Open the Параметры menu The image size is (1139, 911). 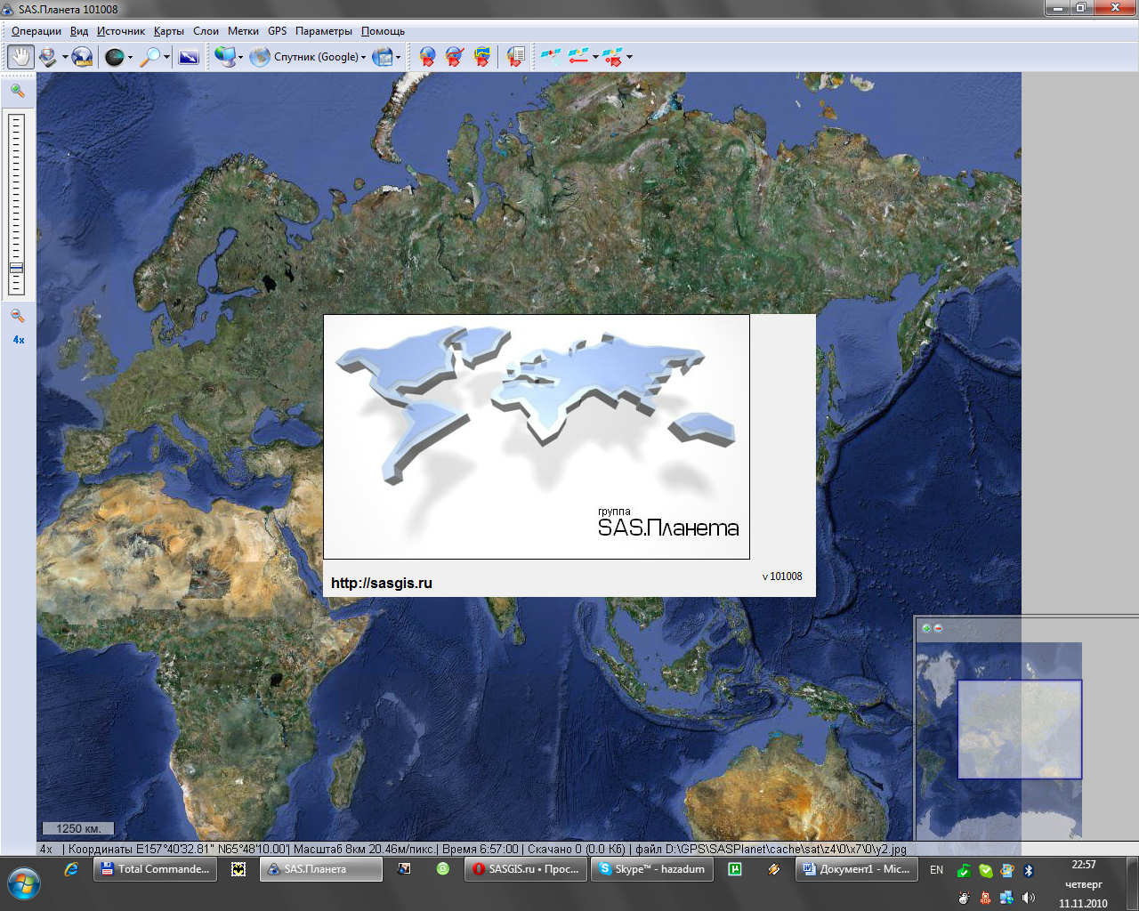point(323,31)
